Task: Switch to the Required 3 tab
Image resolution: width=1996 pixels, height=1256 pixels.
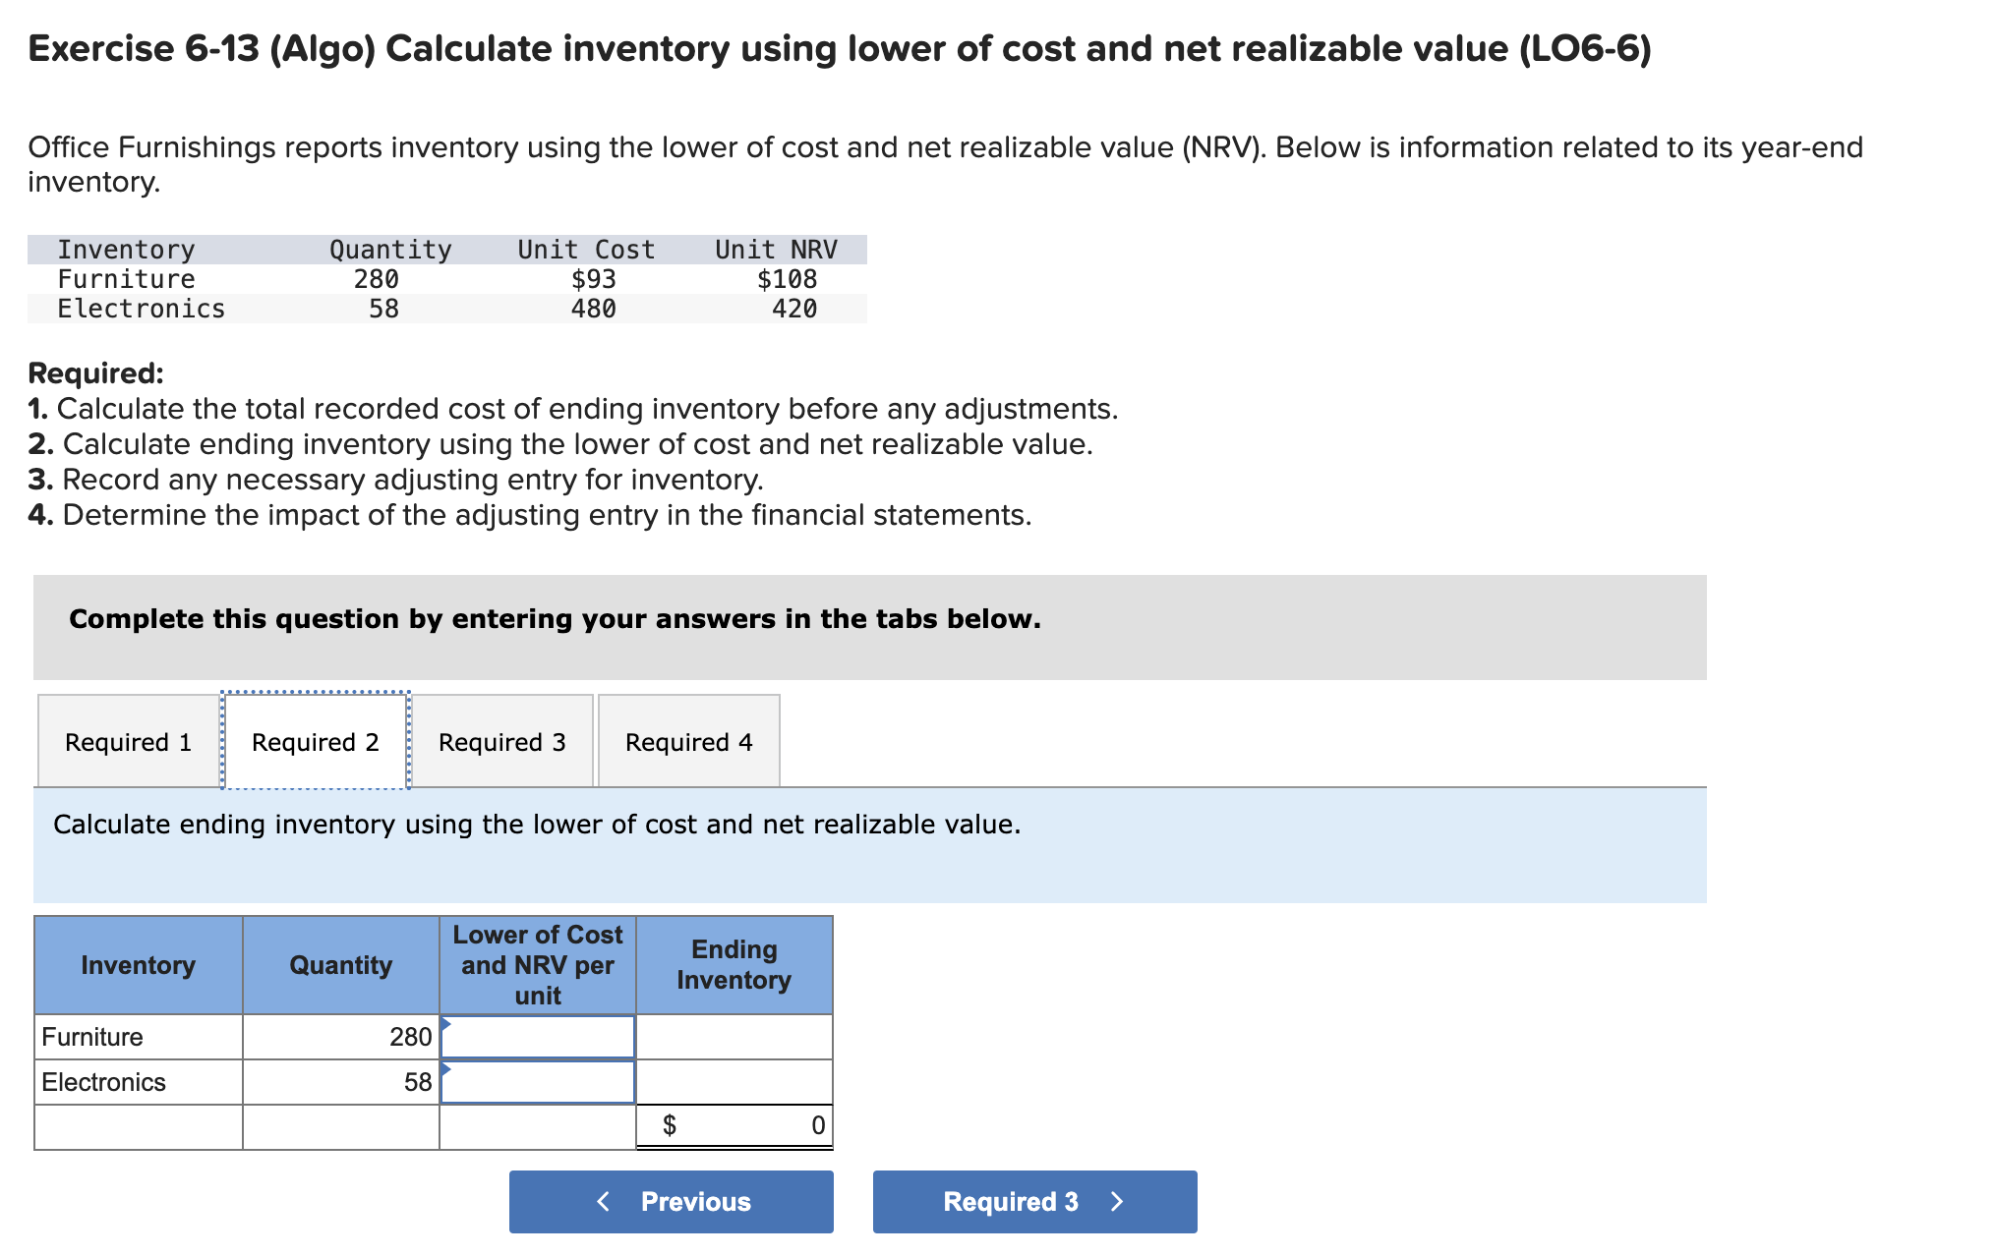Action: (x=502, y=742)
